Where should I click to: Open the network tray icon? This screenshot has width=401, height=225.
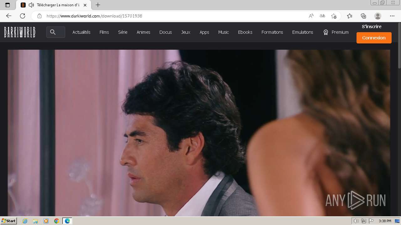(x=364, y=221)
